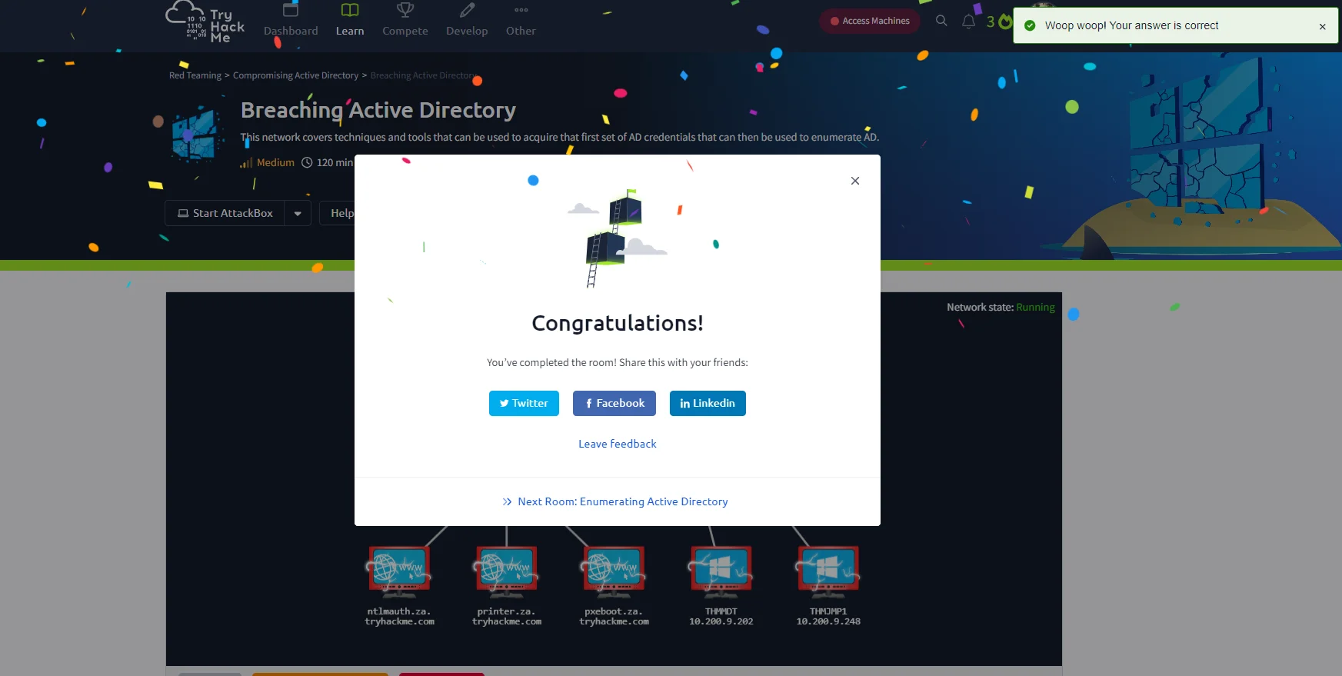Image resolution: width=1342 pixels, height=676 pixels.
Task: Dismiss the 'Woop woop' correct answer toast
Action: 1323,26
